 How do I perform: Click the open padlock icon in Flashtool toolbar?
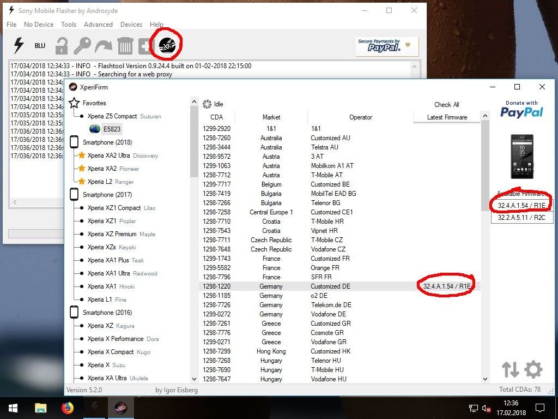pyautogui.click(x=61, y=46)
